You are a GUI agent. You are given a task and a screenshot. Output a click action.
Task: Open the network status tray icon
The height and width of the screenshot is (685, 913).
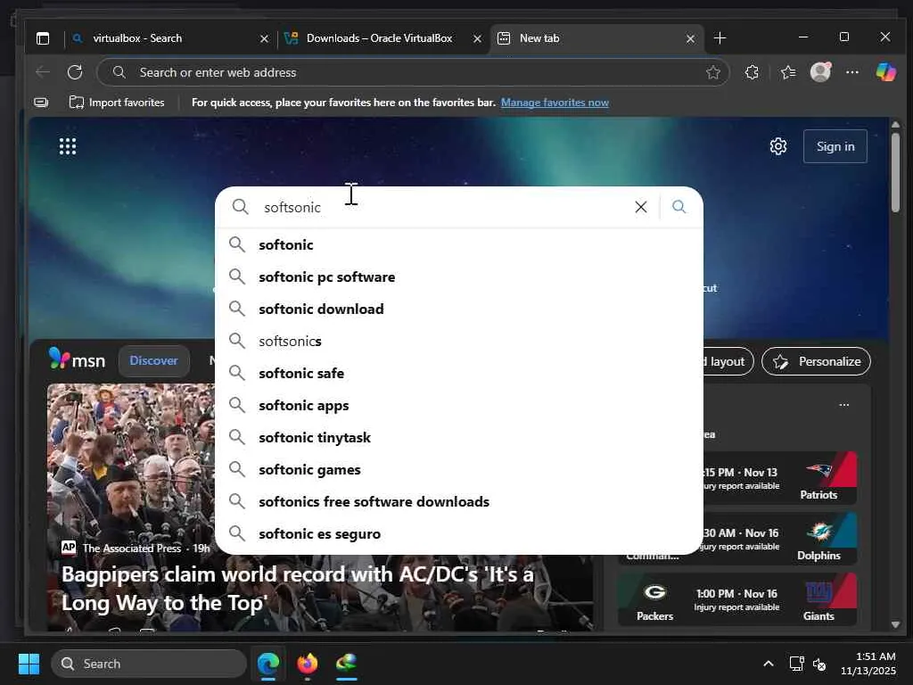pyautogui.click(x=796, y=664)
